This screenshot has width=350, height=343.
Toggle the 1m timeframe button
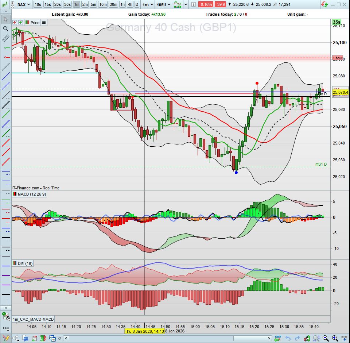coord(77,4)
